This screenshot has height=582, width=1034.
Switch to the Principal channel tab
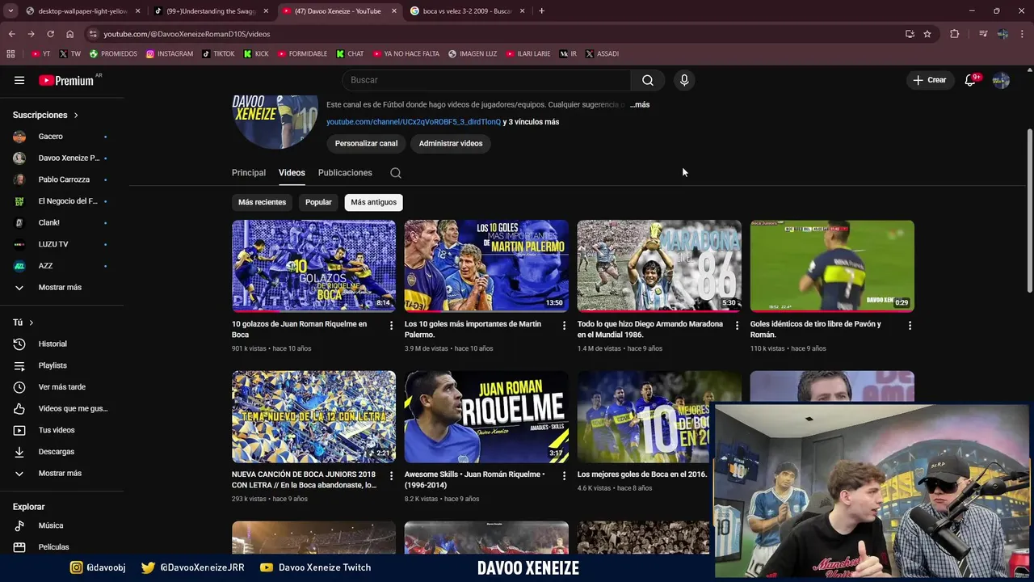click(249, 173)
